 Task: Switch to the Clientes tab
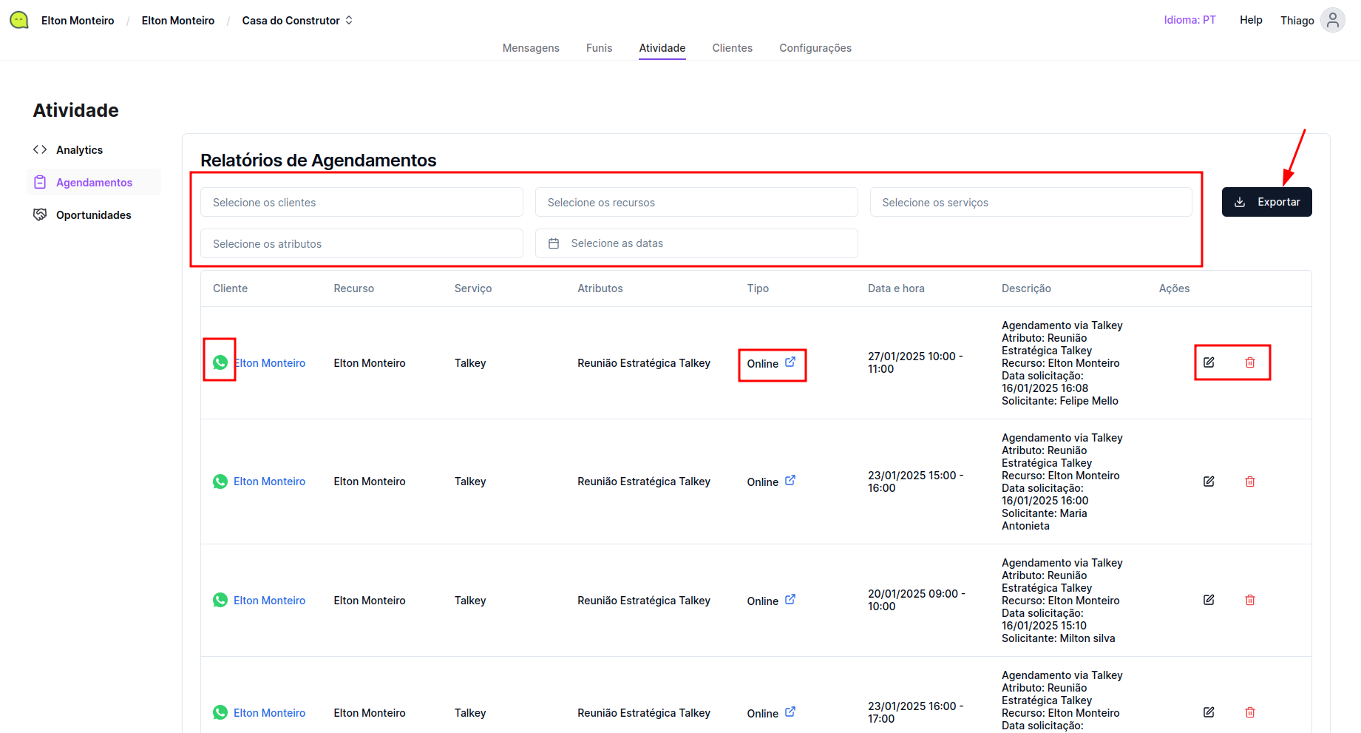pos(732,48)
